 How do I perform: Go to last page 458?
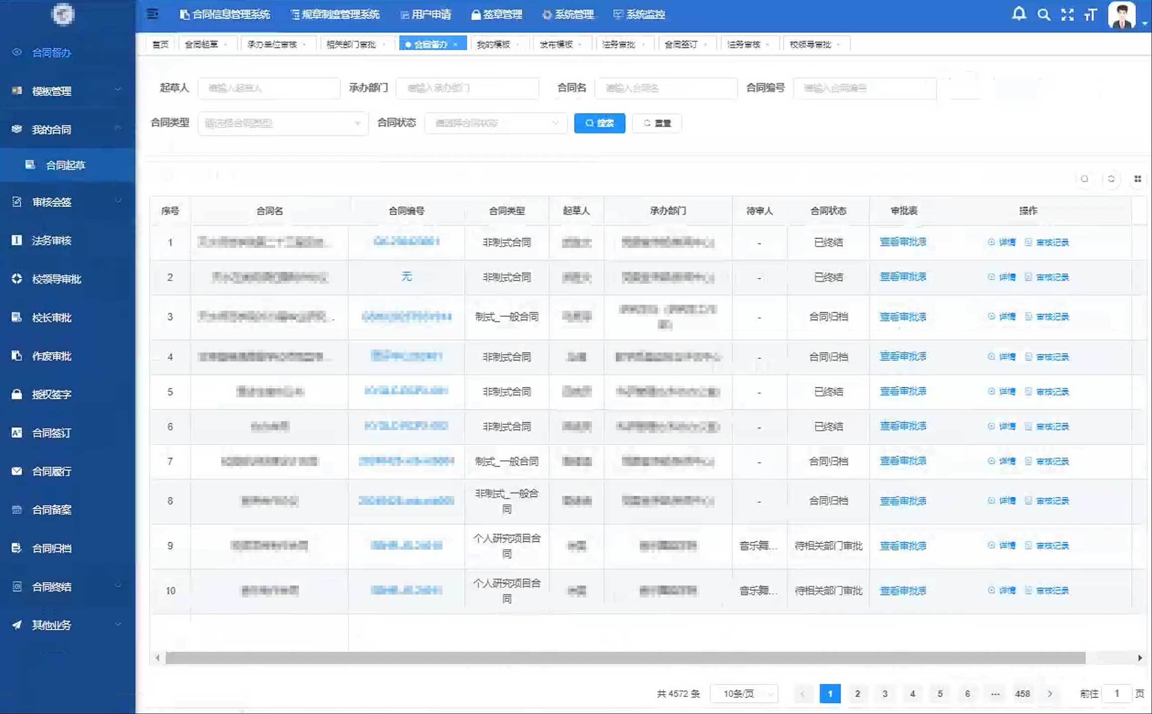tap(1022, 694)
